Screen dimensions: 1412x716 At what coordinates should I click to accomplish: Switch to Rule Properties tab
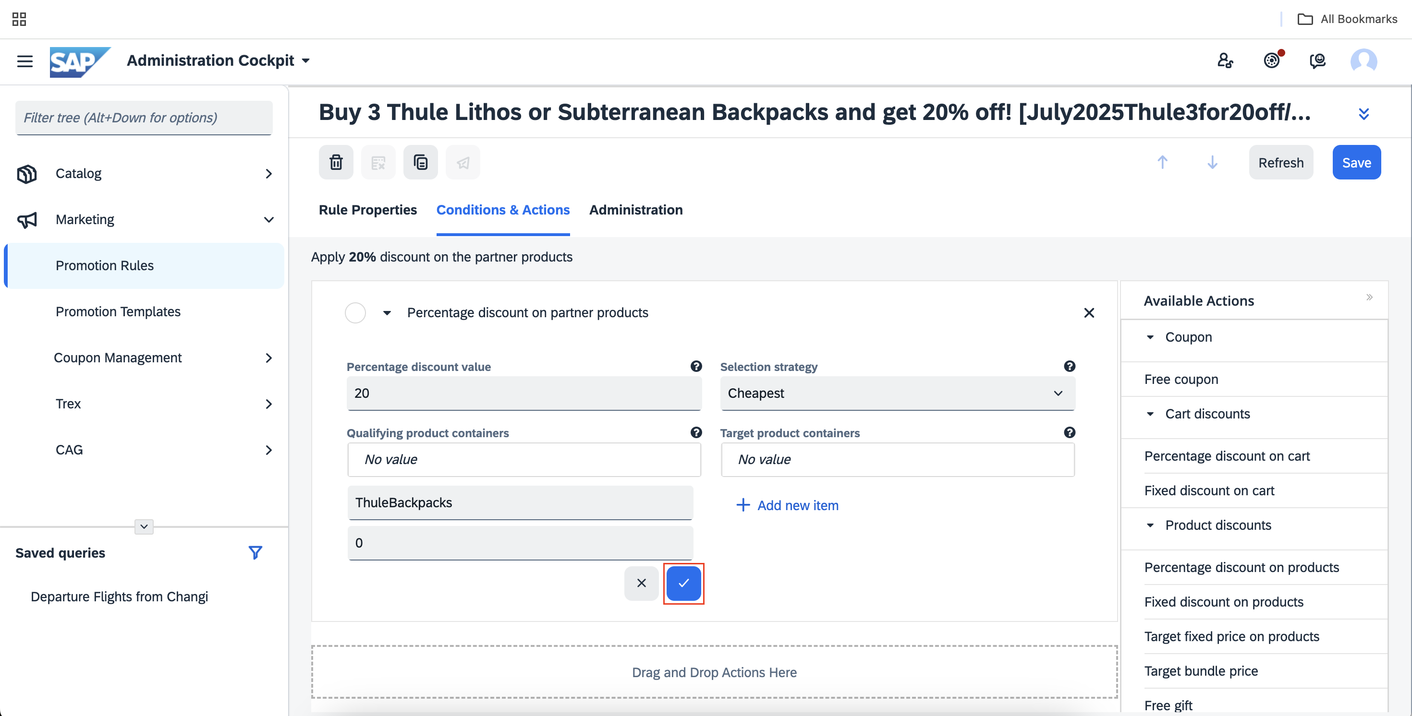coord(368,210)
